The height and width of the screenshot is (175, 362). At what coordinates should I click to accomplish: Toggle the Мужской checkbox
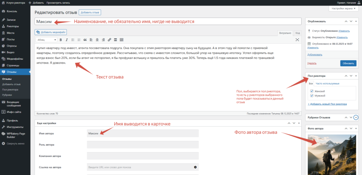pyautogui.click(x=312, y=95)
